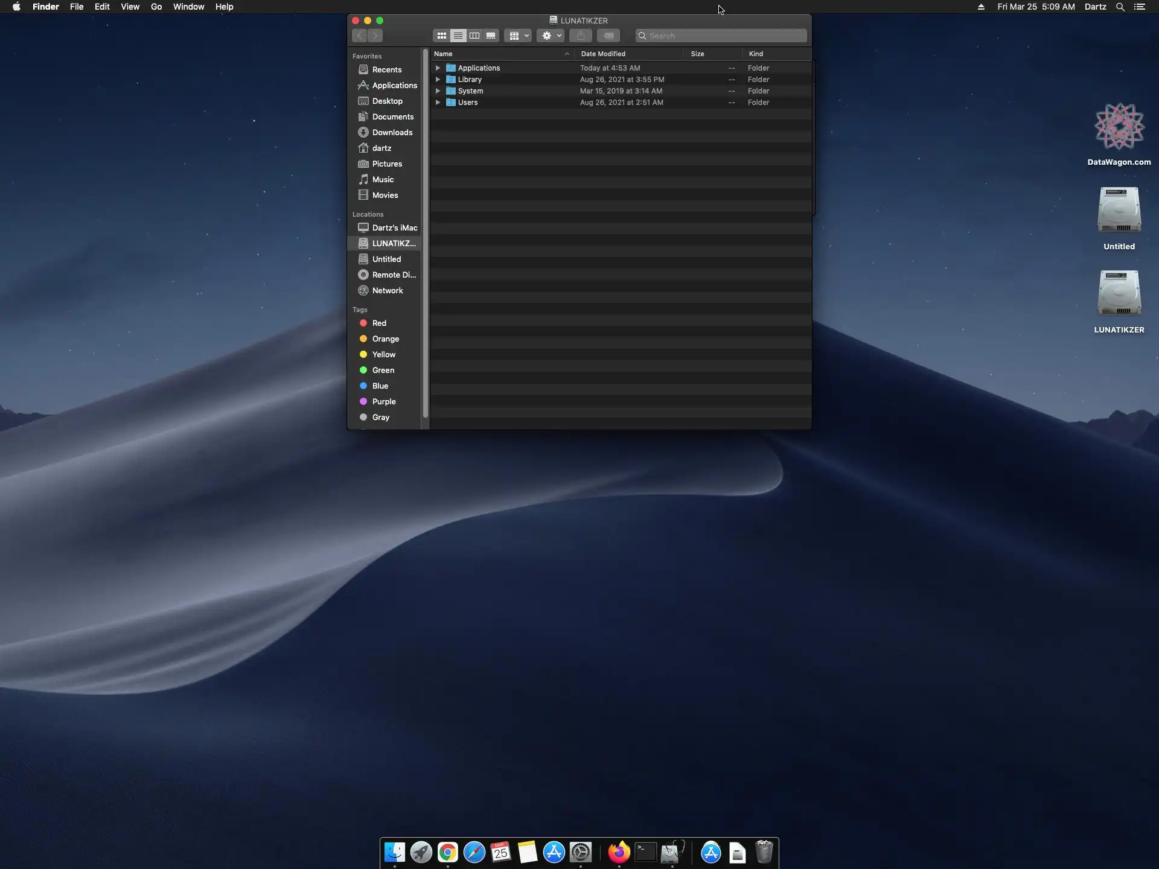Open the Go menu
The width and height of the screenshot is (1159, 869).
click(156, 7)
